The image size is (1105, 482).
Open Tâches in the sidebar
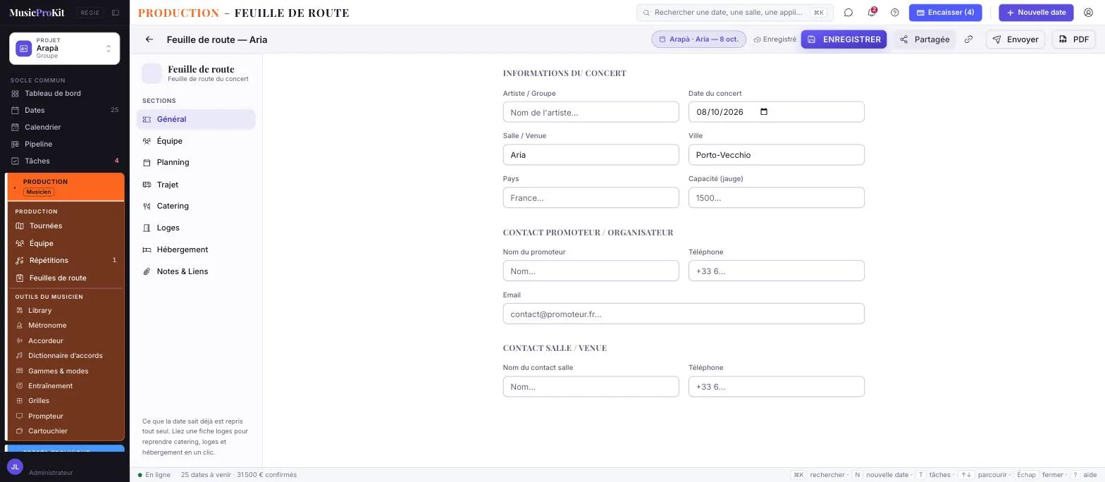pos(65,161)
